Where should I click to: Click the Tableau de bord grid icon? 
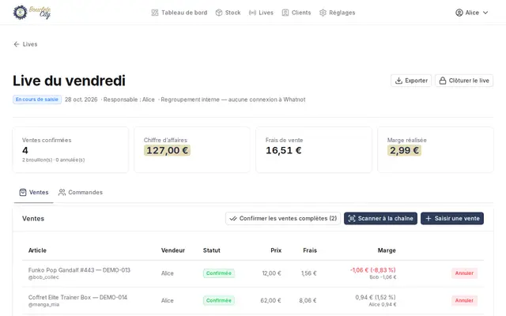pyautogui.click(x=155, y=13)
